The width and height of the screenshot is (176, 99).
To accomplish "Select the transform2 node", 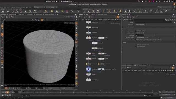I will (89, 32).
